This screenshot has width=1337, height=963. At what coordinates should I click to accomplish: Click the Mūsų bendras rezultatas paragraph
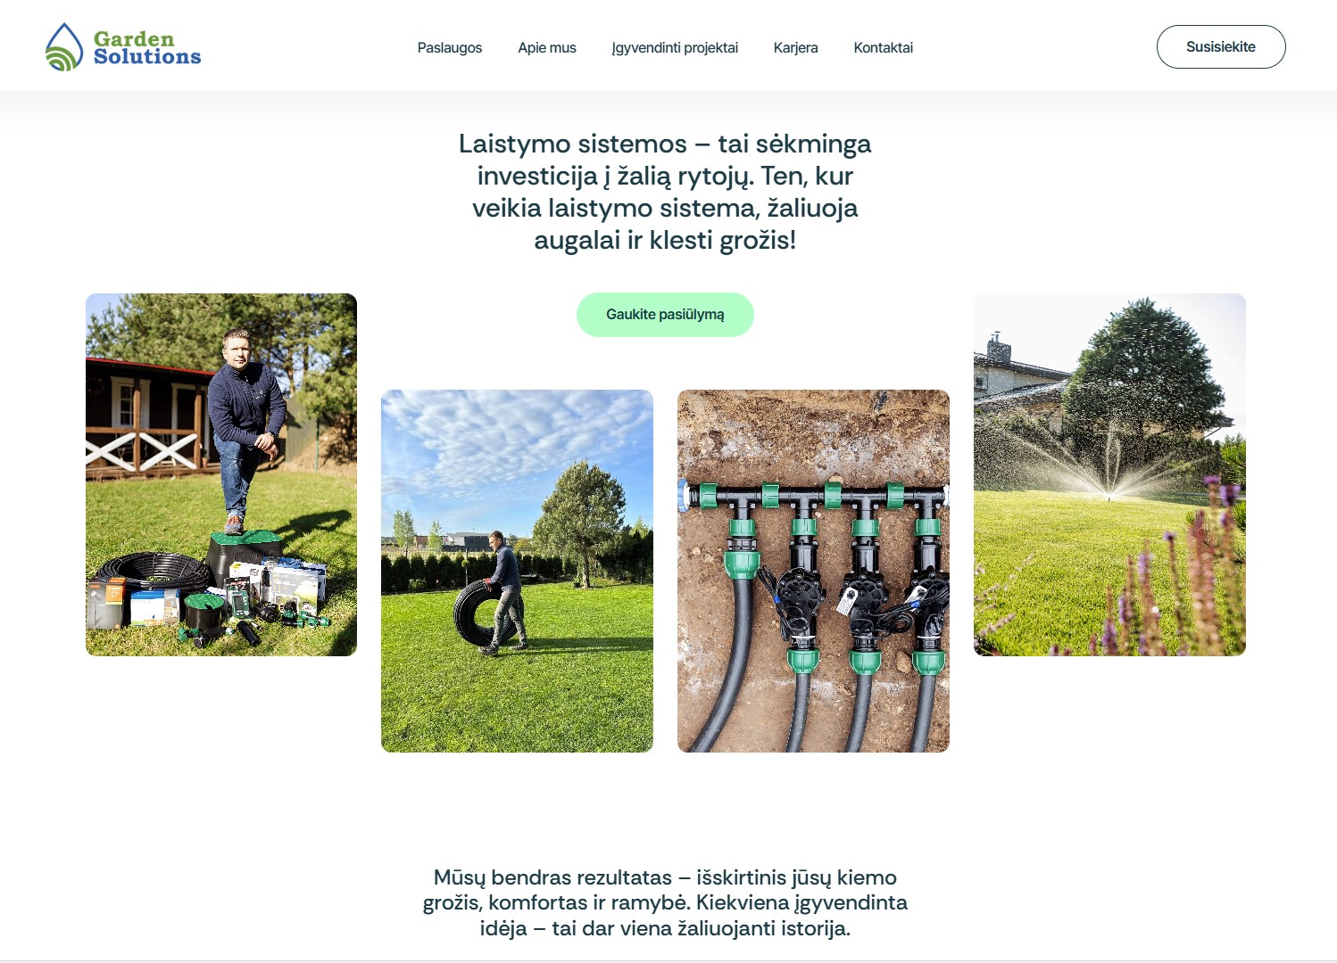(x=665, y=902)
